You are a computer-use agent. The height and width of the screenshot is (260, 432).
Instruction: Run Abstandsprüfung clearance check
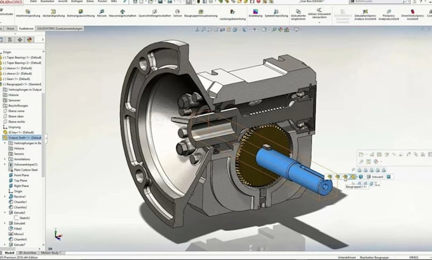(x=53, y=13)
